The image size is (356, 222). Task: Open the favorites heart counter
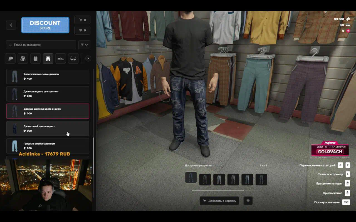[x=82, y=30]
